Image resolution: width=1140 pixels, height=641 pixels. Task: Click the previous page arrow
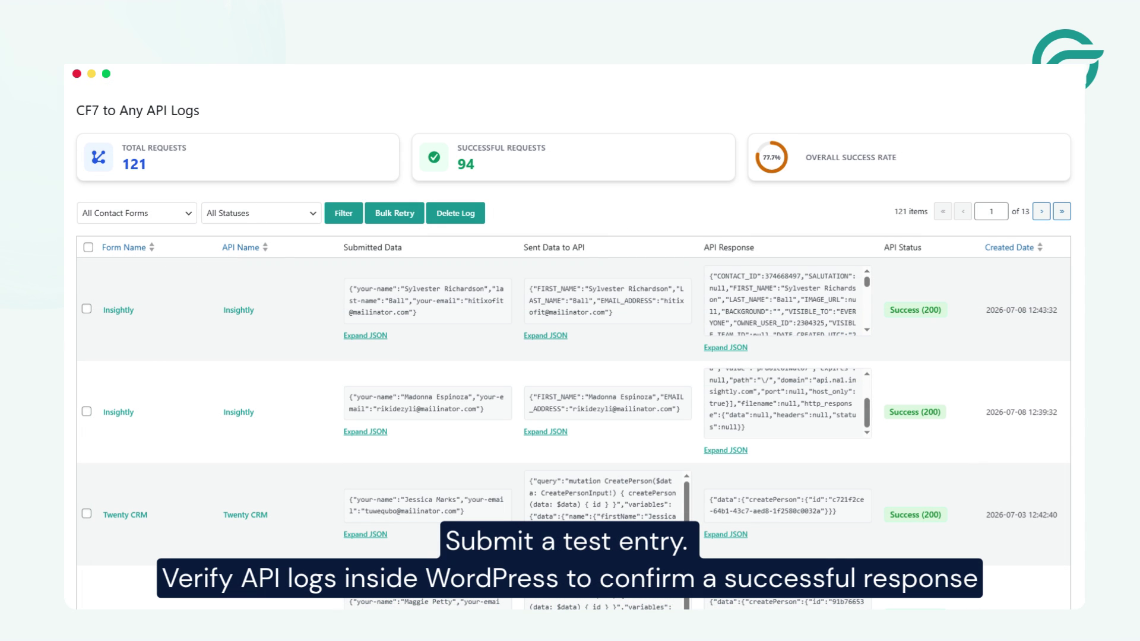(x=963, y=211)
